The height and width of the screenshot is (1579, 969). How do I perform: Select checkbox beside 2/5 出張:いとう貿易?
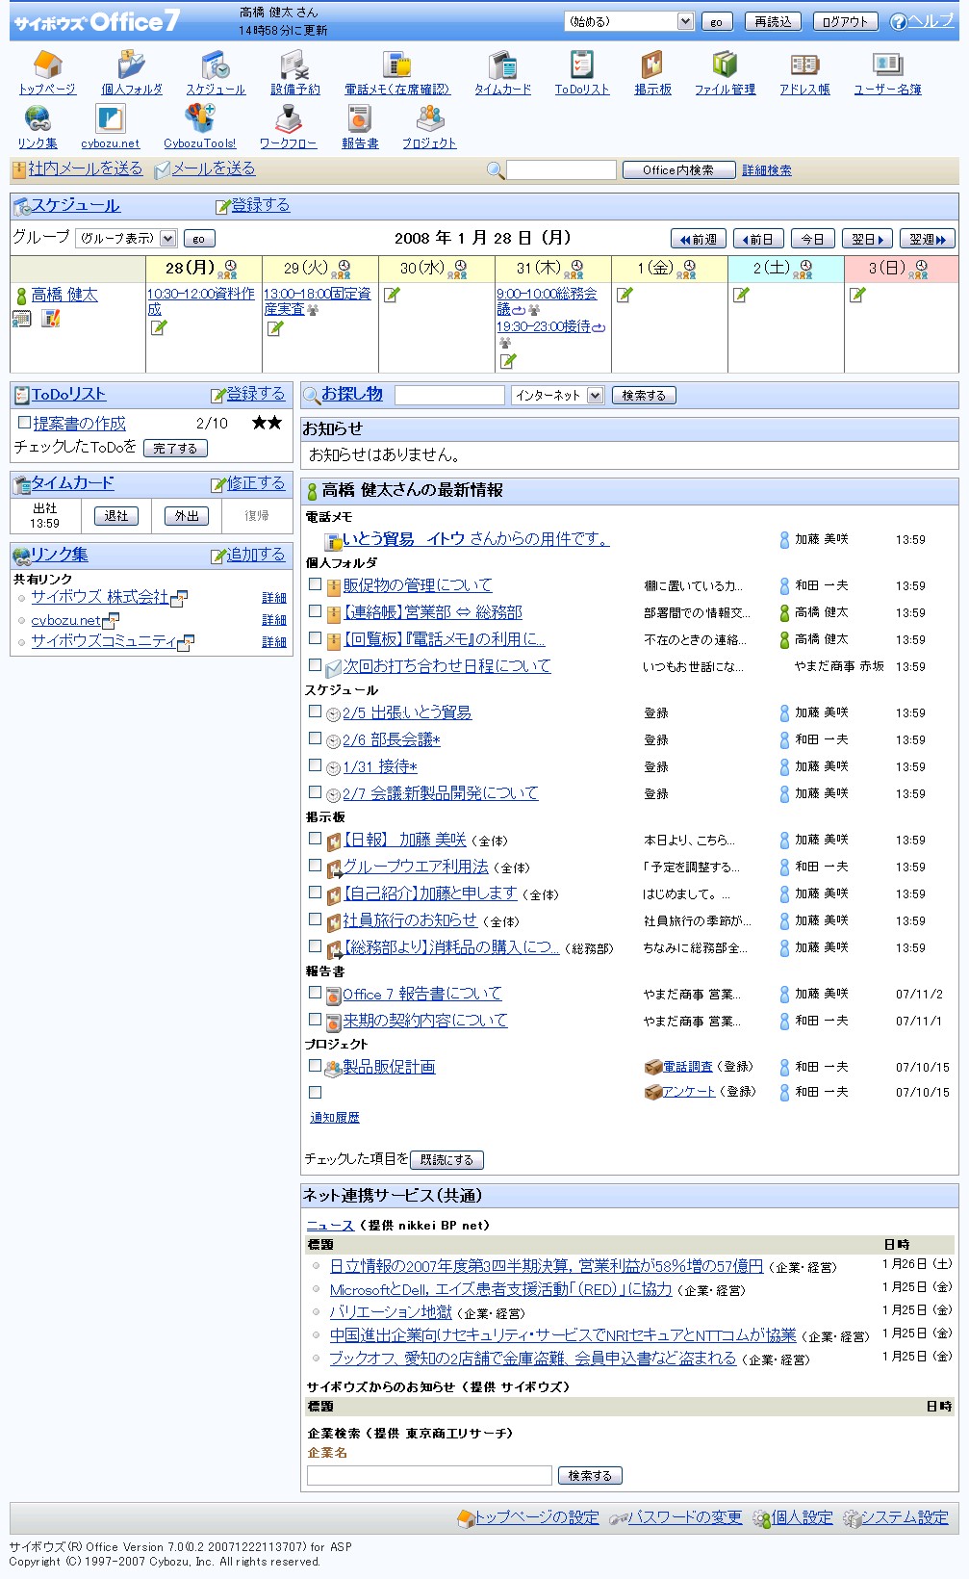coord(315,712)
